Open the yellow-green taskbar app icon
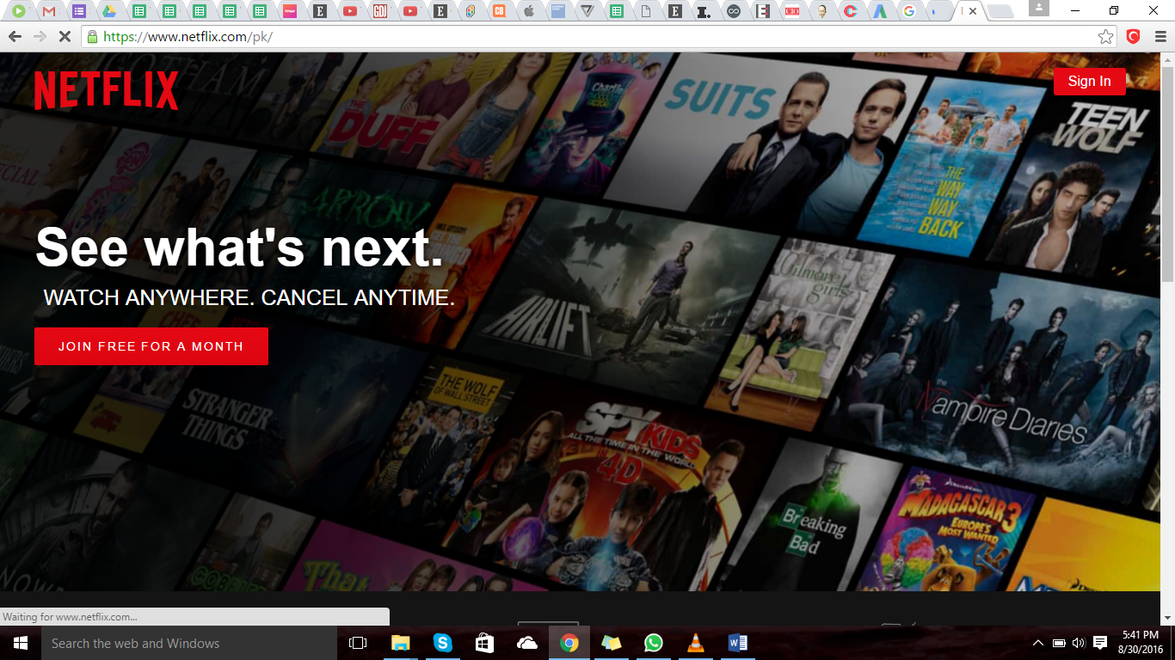This screenshot has width=1175, height=660. point(611,643)
